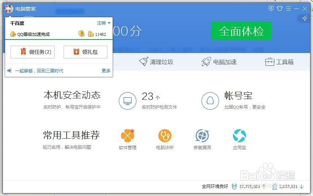Open 应用宝 swirl icon
This screenshot has height=196, width=313.
(x=240, y=136)
